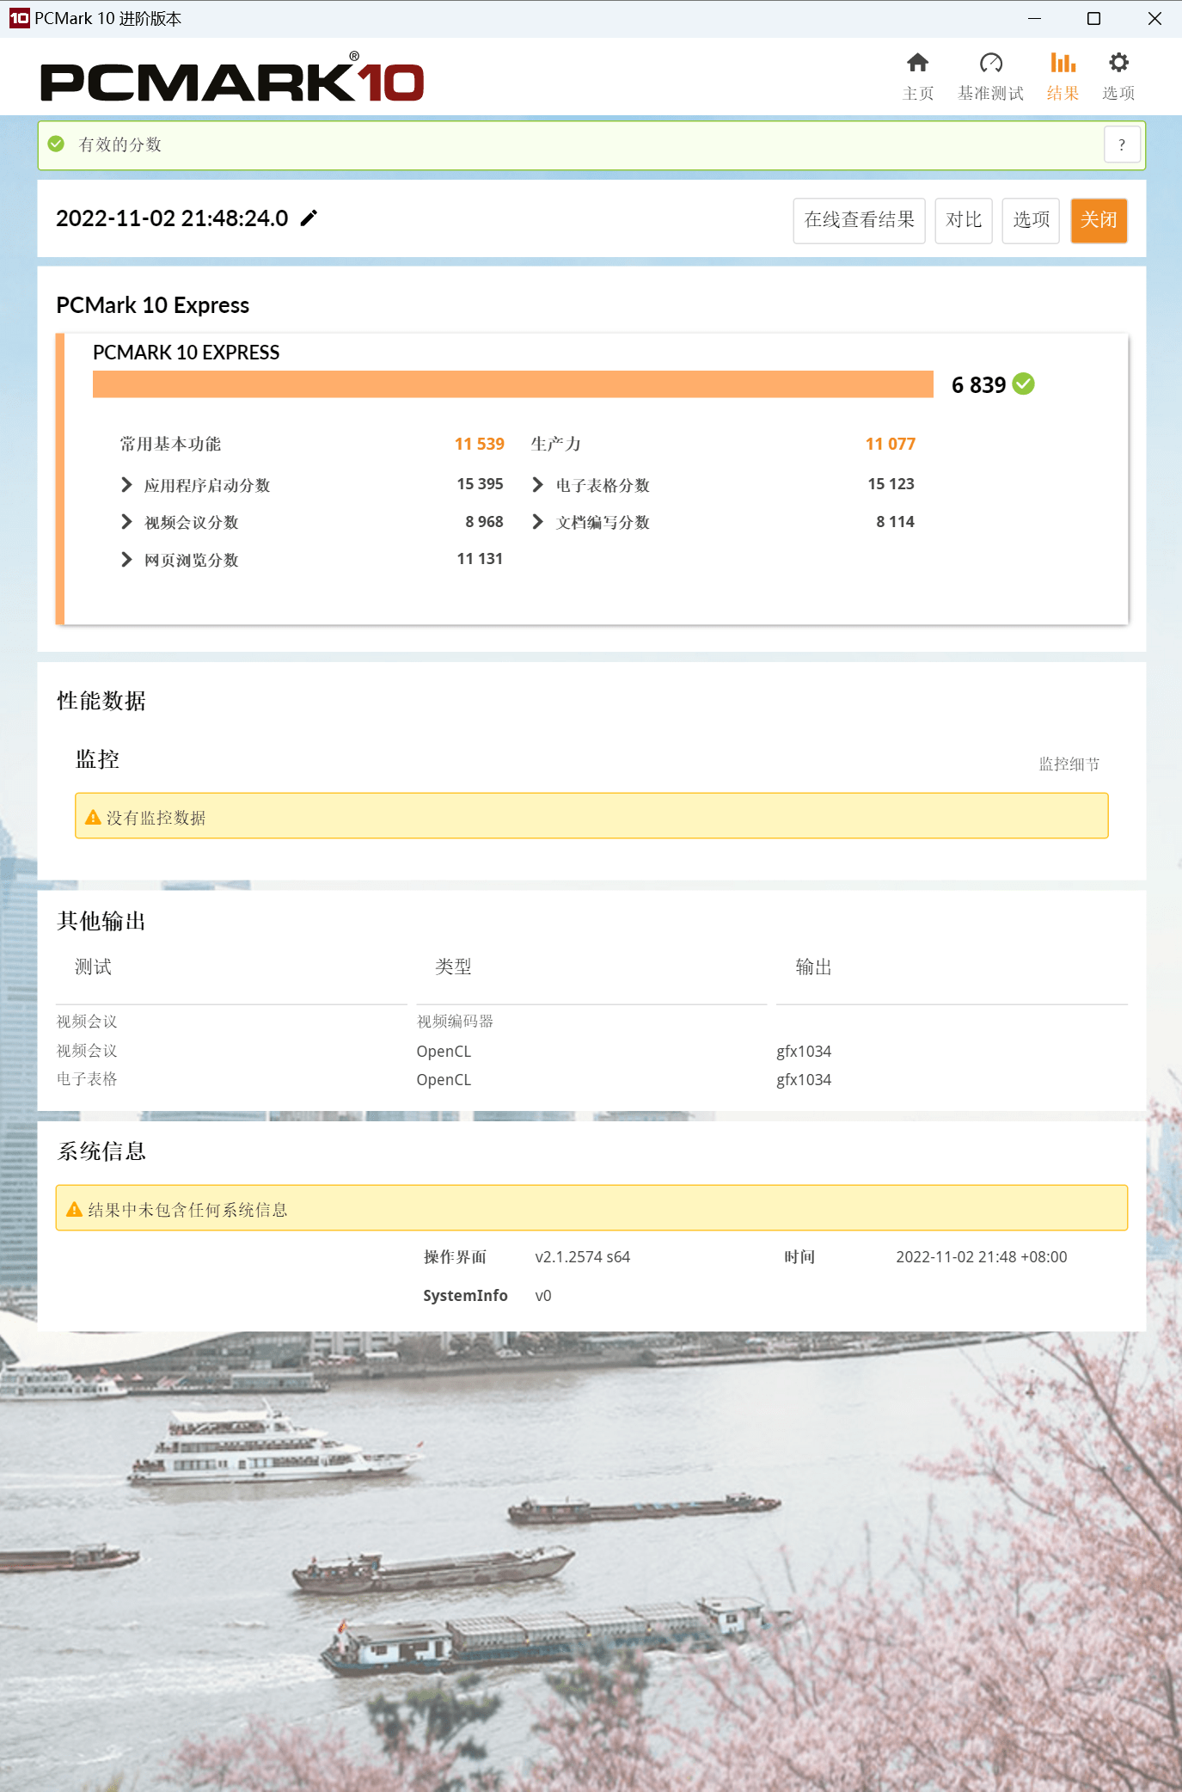Click the 有效的分数 status banner
Image resolution: width=1182 pixels, height=1792 pixels.
click(591, 144)
